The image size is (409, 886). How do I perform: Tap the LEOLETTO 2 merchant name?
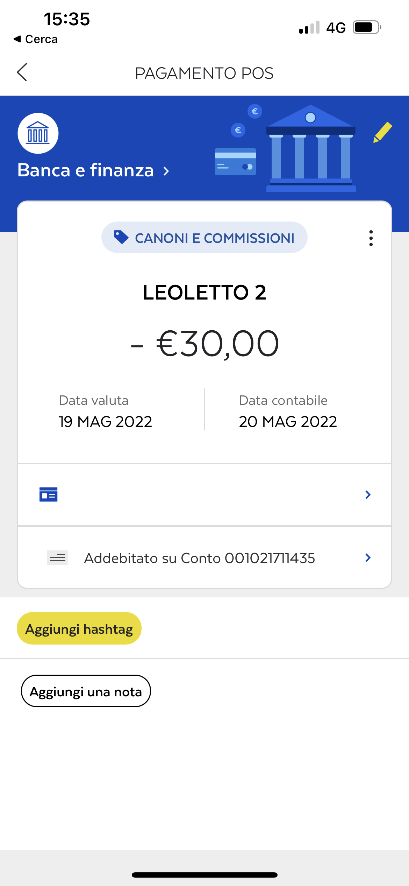click(204, 293)
